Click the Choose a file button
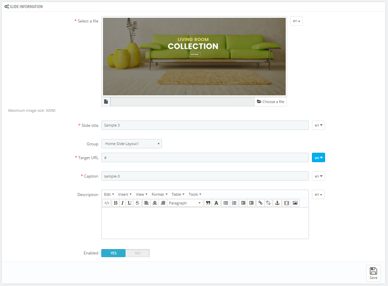The width and height of the screenshot is (388, 286). pyautogui.click(x=271, y=102)
